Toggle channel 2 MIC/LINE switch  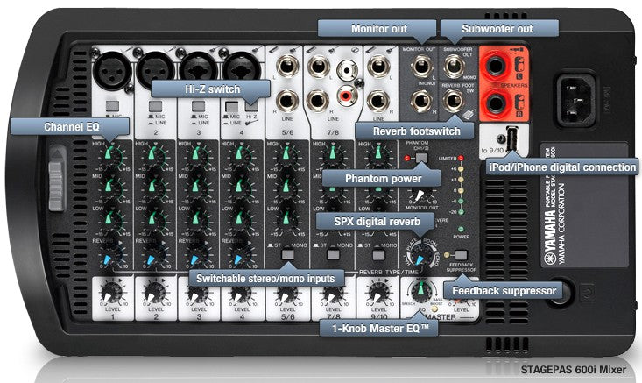[155, 106]
